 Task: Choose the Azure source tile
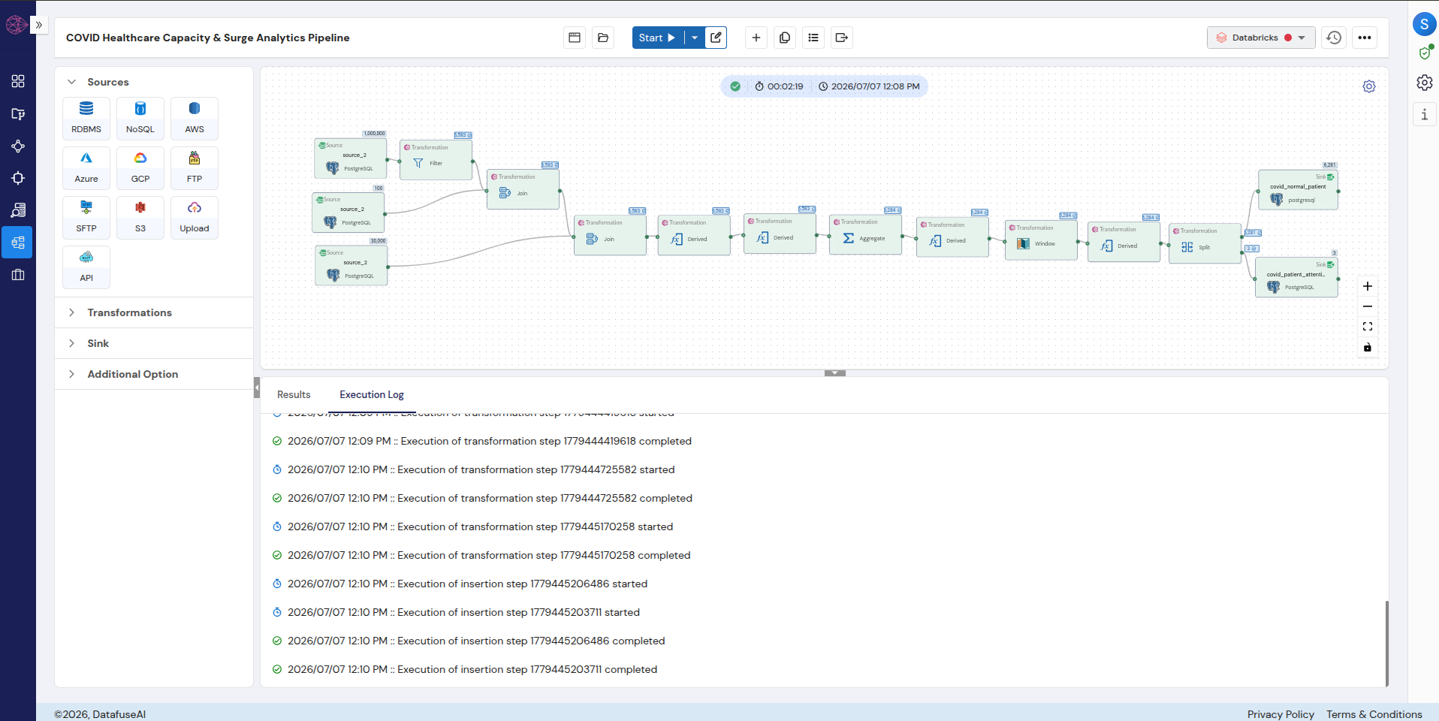click(x=86, y=167)
